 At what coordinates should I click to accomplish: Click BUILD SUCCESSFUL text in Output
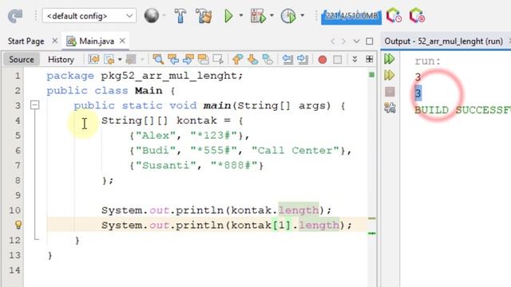coord(462,110)
